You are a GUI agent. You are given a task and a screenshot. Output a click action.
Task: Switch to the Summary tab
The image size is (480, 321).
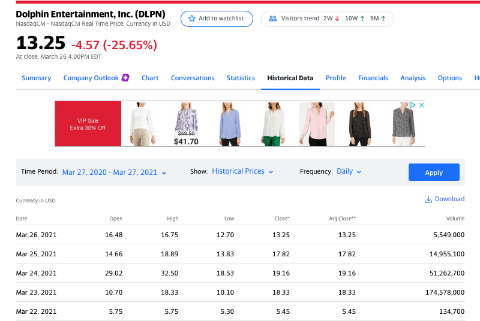coord(37,78)
